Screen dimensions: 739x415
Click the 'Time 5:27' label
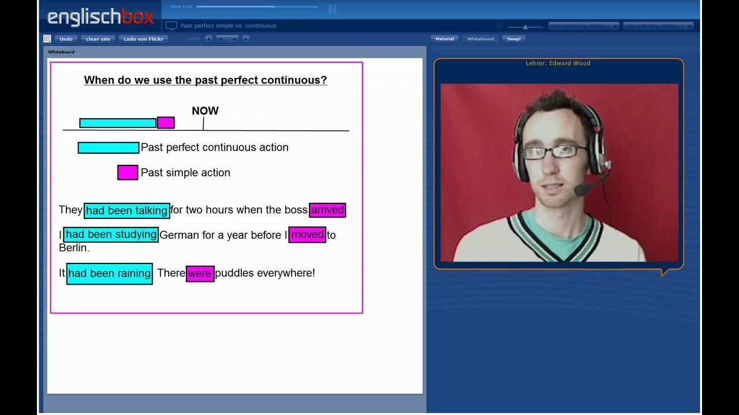point(181,7)
